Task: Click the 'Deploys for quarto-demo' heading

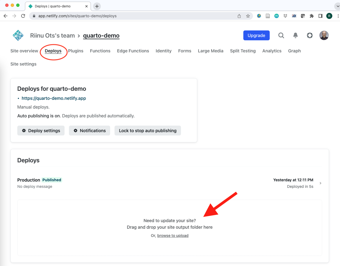Action: point(52,89)
